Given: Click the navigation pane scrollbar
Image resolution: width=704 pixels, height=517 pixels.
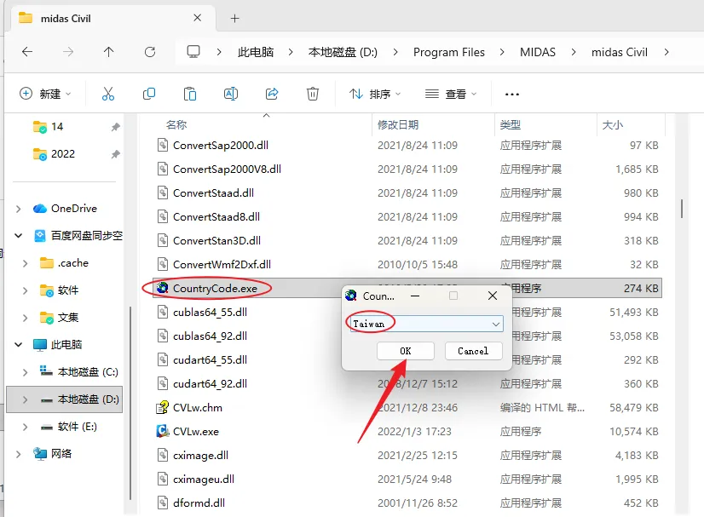Looking at the screenshot, I should (130, 403).
